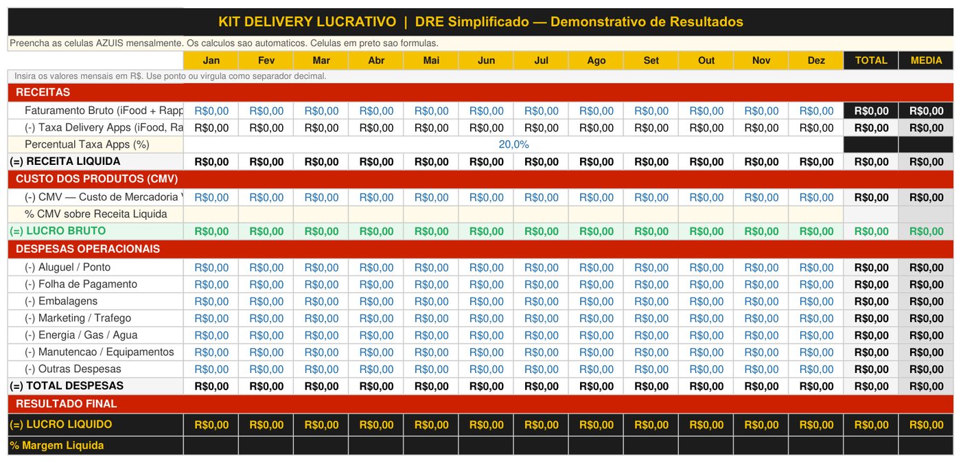Select the RECEITAS section header
This screenshot has width=961, height=463.
point(480,93)
